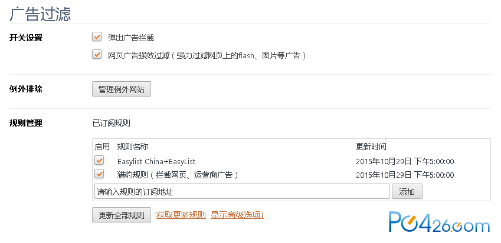Uncheck the Easylist China+EasyList rule checkbox
501x243 pixels.
point(99,160)
